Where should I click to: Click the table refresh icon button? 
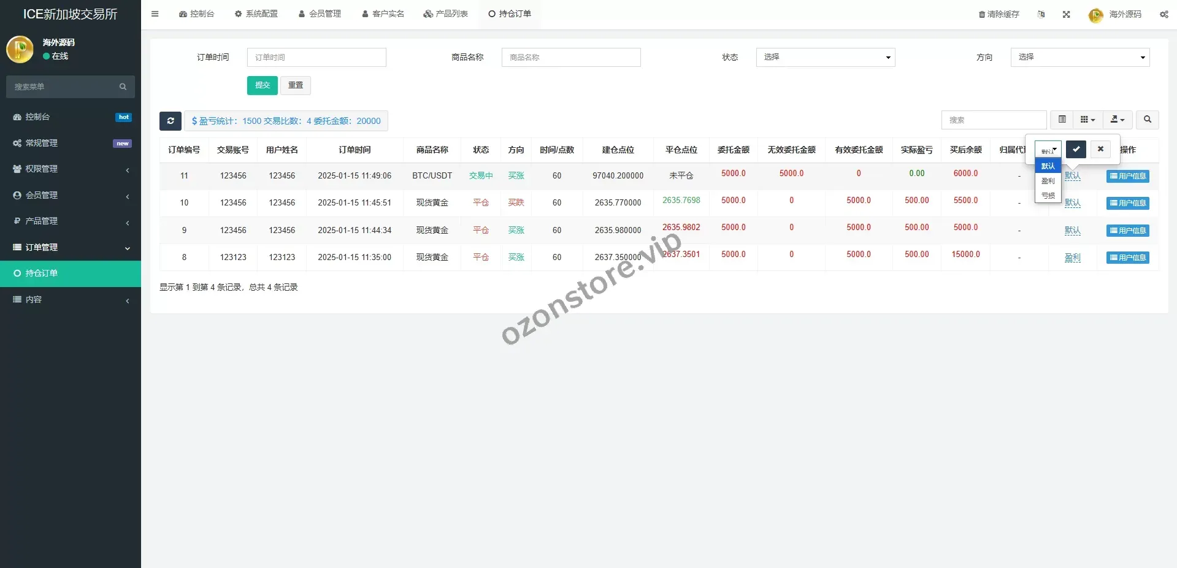tap(171, 121)
